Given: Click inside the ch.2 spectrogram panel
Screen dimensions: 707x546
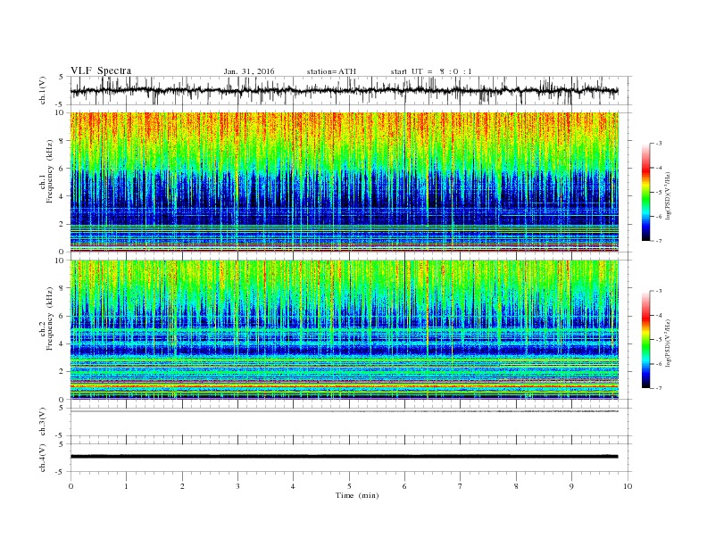Looking at the screenshot, I should pyautogui.click(x=344, y=330).
